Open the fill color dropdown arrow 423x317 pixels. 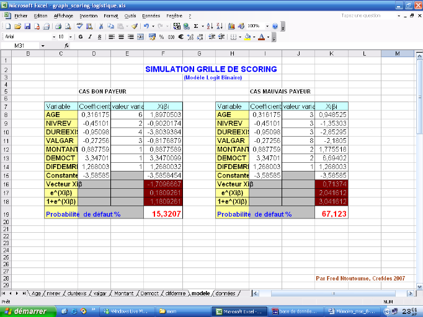(254, 37)
